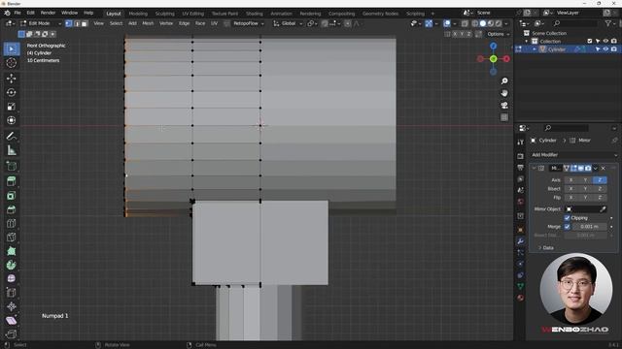Open the RetopoFlow dropdown
This screenshot has height=349, width=622.
(249, 23)
